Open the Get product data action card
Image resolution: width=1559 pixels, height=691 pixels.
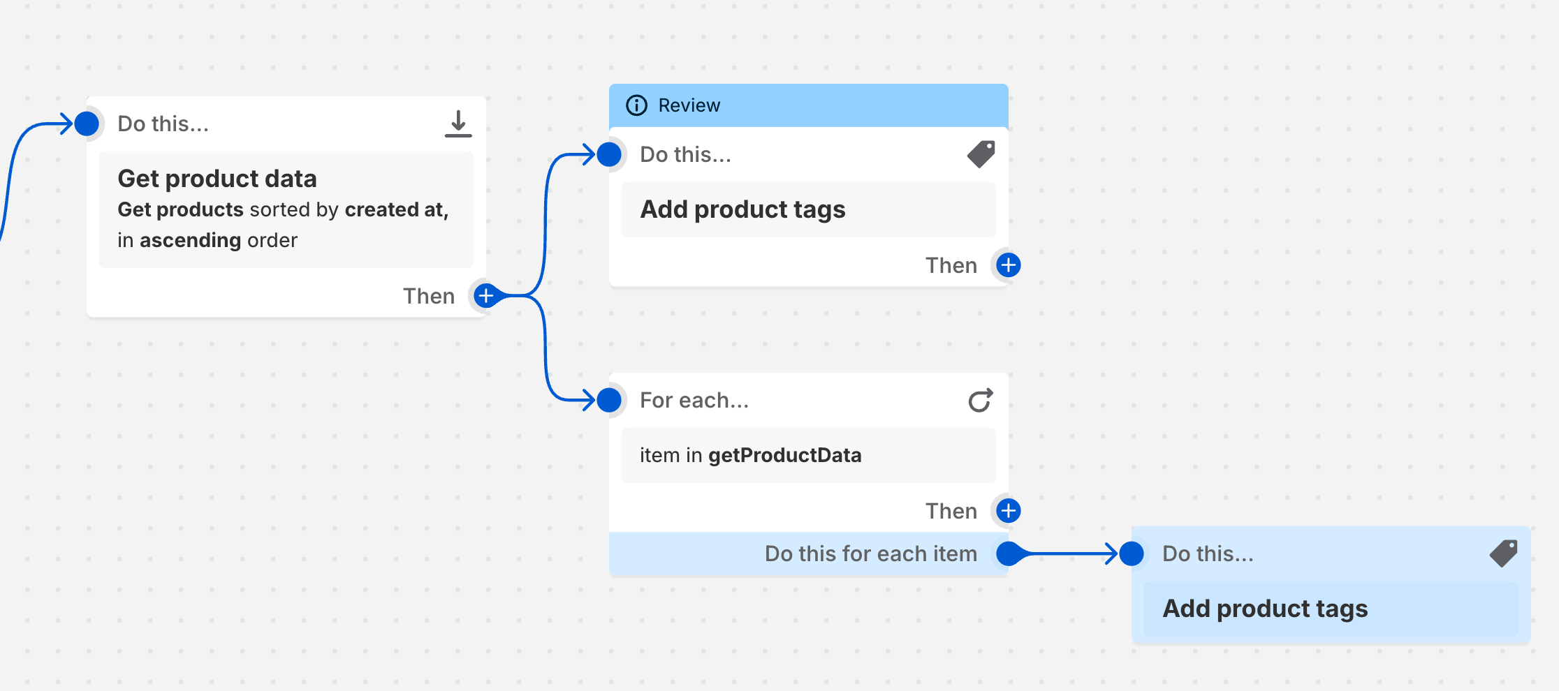(286, 209)
